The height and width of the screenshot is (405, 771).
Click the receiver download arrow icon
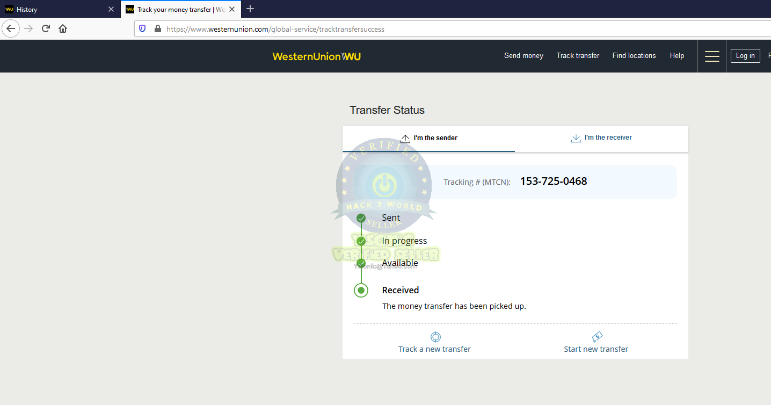click(576, 138)
